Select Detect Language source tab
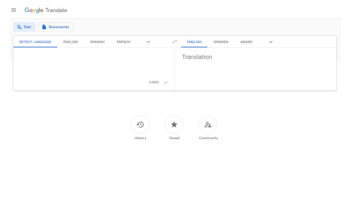 (x=35, y=42)
